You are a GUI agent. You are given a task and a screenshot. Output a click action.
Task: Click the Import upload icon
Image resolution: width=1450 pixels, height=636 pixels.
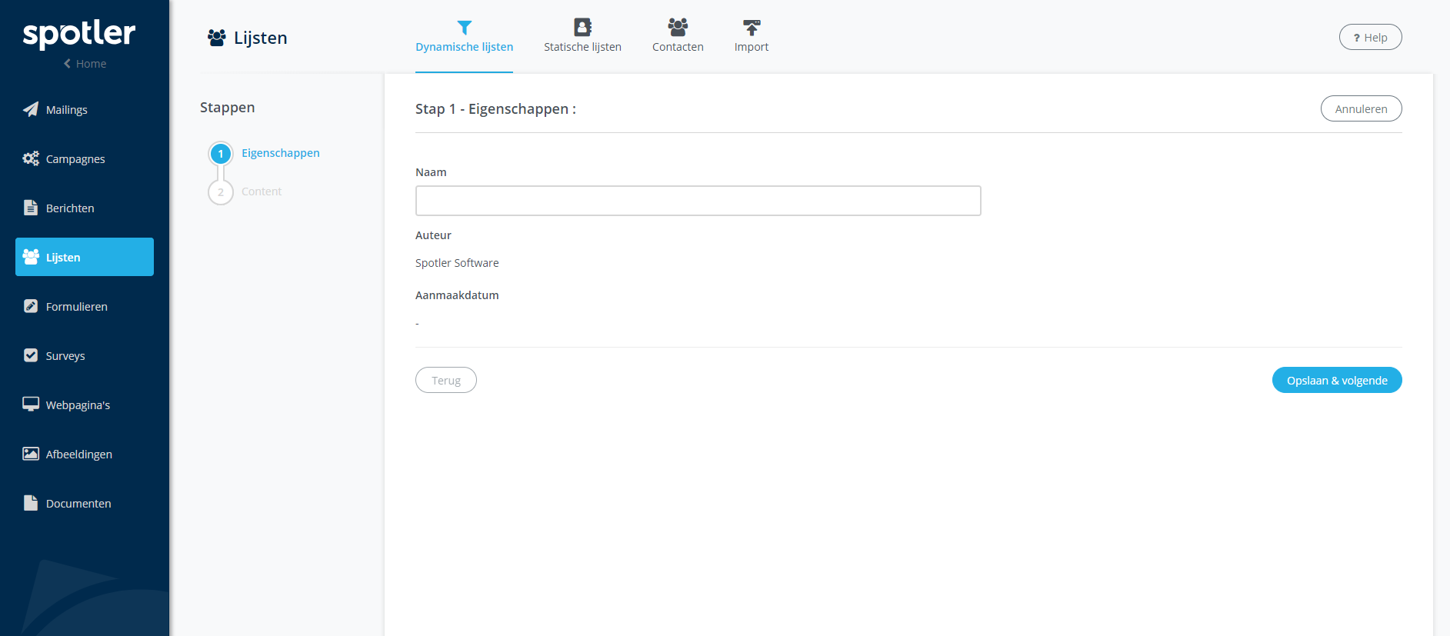751,28
